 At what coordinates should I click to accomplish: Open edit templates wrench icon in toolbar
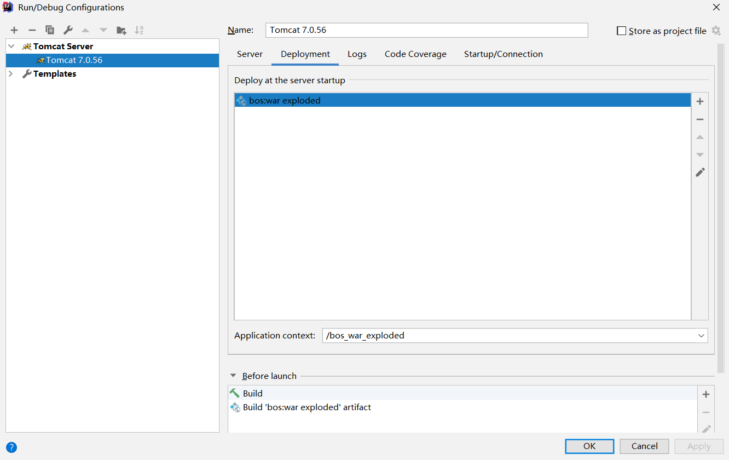coord(68,30)
